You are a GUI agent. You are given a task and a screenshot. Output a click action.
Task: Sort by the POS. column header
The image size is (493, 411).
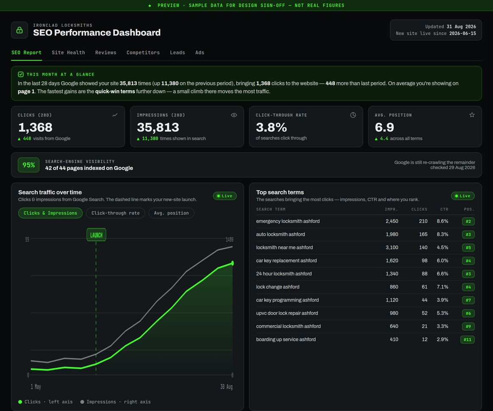pos(469,209)
